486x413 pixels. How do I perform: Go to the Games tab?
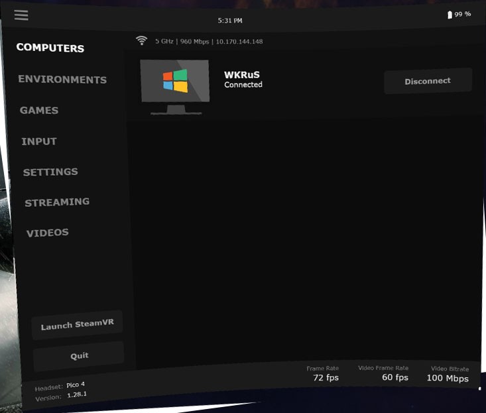(39, 110)
